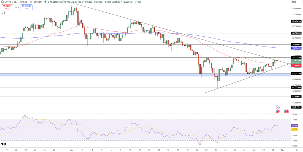This screenshot has height=152, width=303.
Task: Select the 57.60056 price level label
Action: point(296,97)
